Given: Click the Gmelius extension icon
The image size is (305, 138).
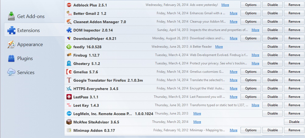Looking at the screenshot, I should pos(69,72).
